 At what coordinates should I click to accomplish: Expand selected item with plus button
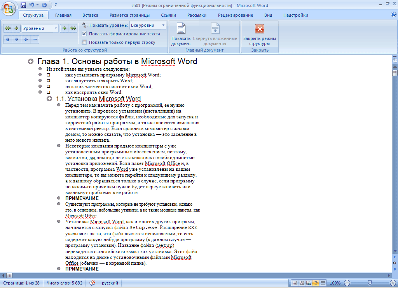coord(26,40)
